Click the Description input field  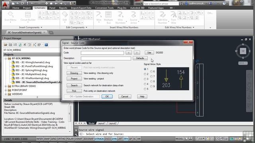click(106, 58)
